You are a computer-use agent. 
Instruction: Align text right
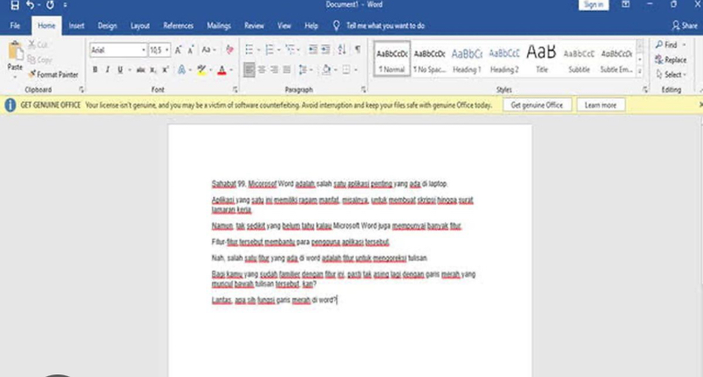(x=274, y=70)
